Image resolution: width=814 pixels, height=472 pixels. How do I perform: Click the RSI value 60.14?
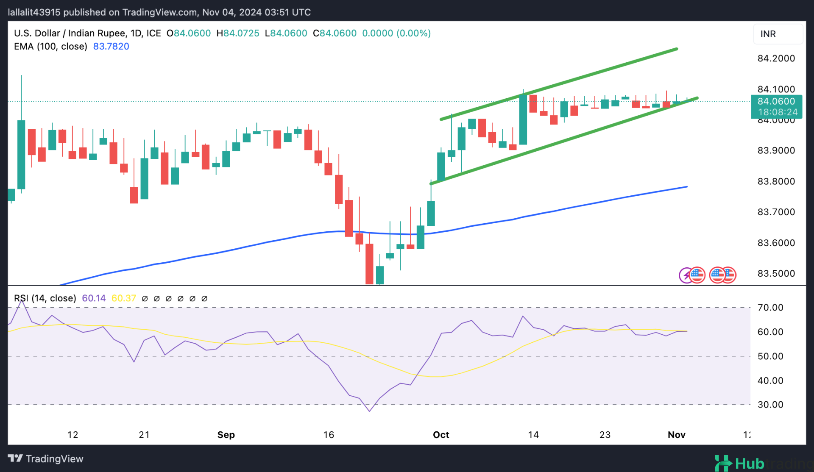(94, 298)
